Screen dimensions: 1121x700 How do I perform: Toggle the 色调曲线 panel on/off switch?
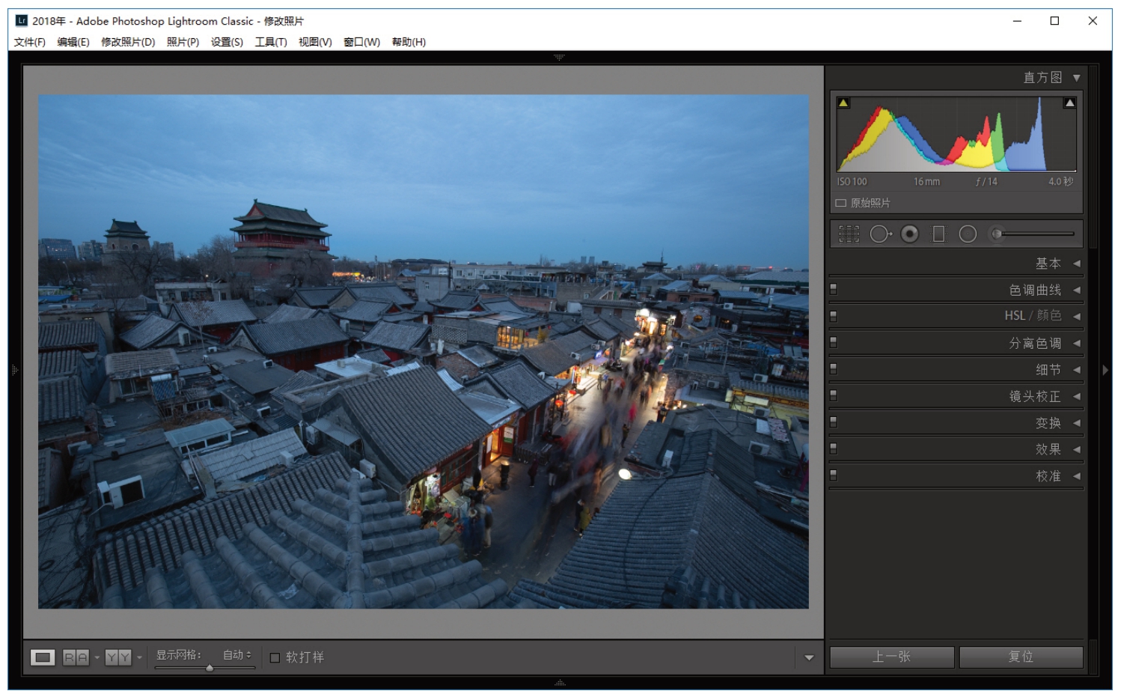click(834, 290)
